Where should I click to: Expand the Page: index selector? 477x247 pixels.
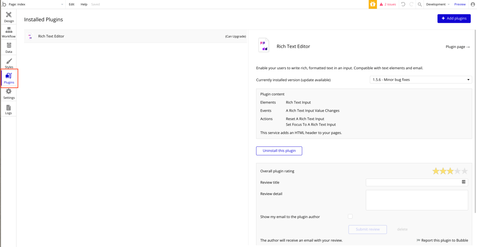click(x=36, y=4)
